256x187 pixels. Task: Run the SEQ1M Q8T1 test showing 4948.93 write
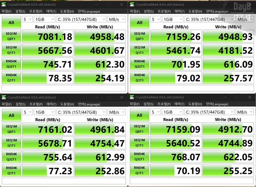(x=139, y=36)
